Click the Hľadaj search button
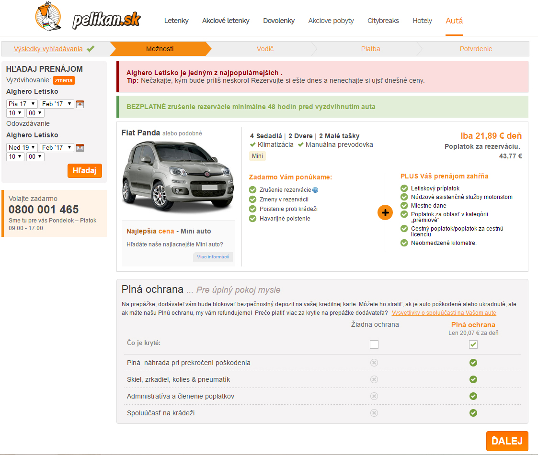 [x=85, y=171]
